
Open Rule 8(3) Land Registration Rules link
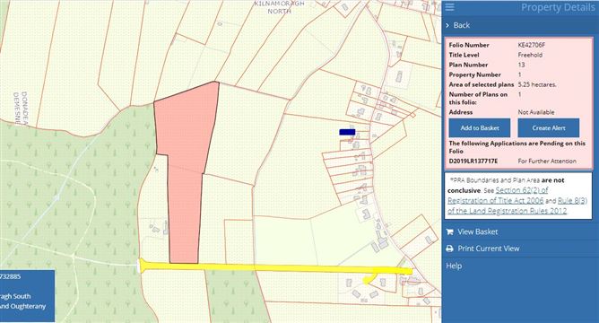[x=517, y=205]
